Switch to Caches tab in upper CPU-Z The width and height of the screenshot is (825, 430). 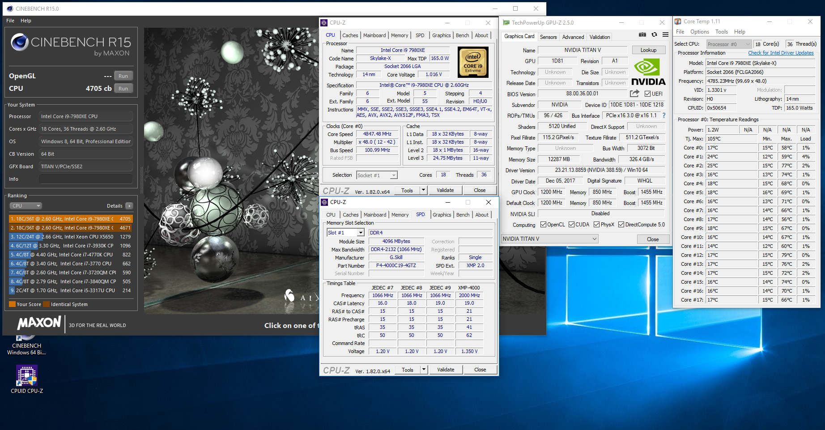pyautogui.click(x=350, y=35)
